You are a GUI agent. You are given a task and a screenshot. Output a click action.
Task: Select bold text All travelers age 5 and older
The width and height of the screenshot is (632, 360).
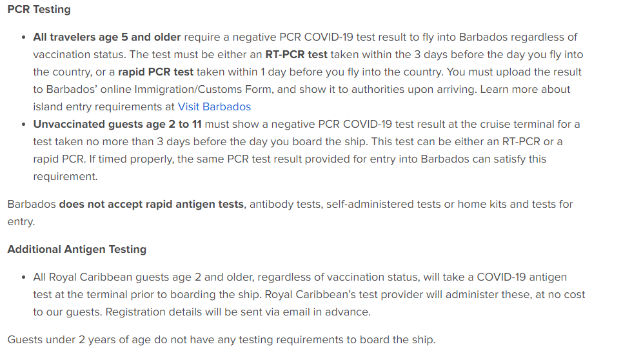pos(107,37)
